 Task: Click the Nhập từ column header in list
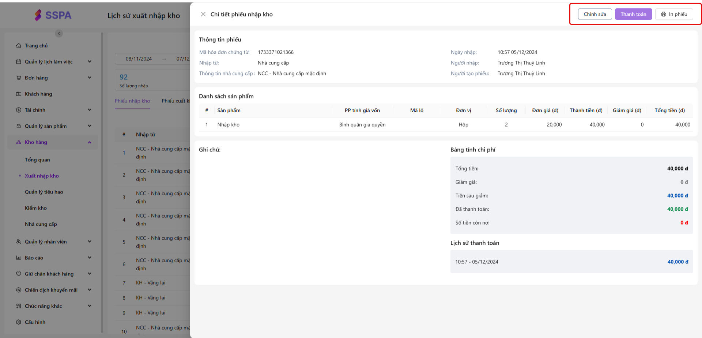(146, 135)
